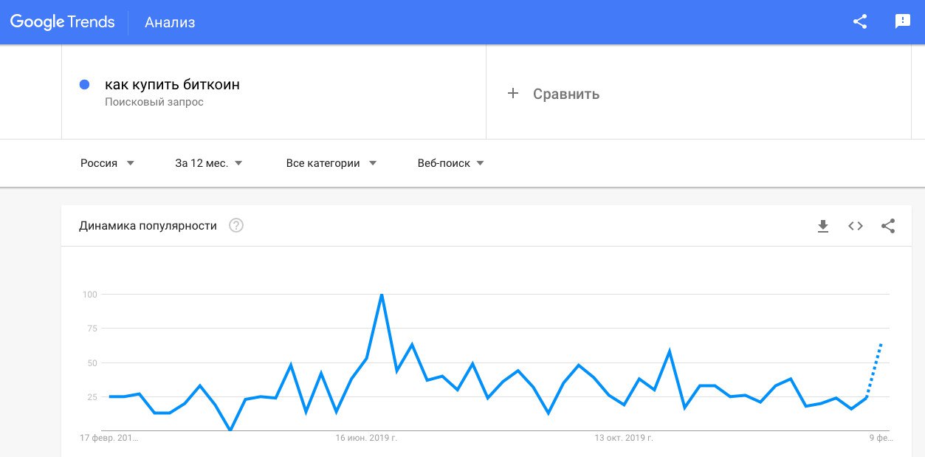Click the peak point at 100 on the chart

pos(382,295)
